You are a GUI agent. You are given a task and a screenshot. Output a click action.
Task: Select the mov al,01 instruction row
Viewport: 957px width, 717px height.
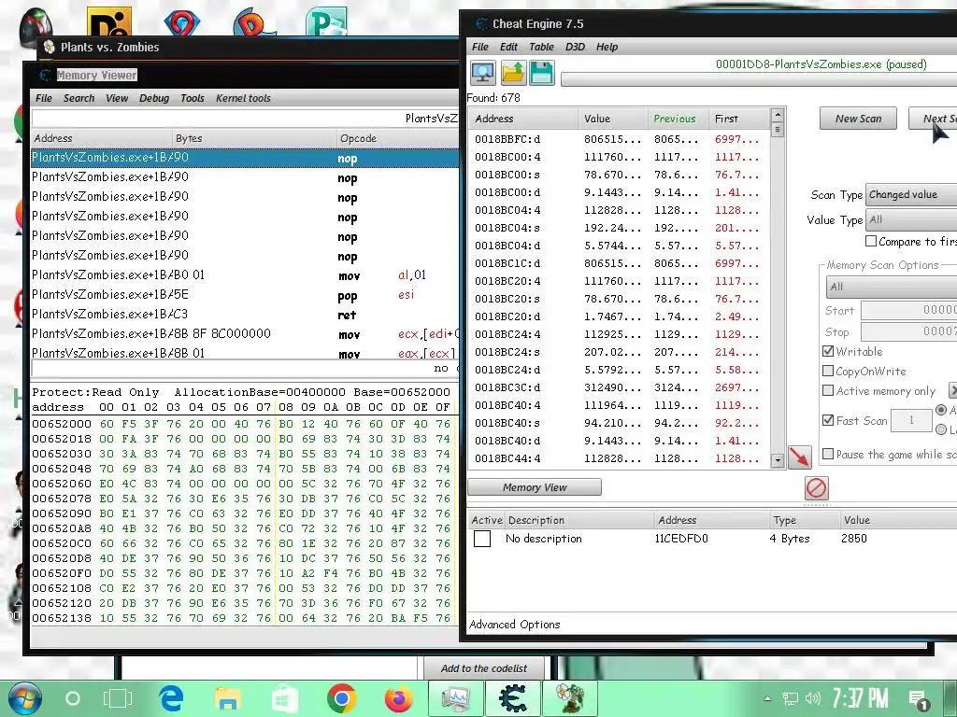point(244,275)
